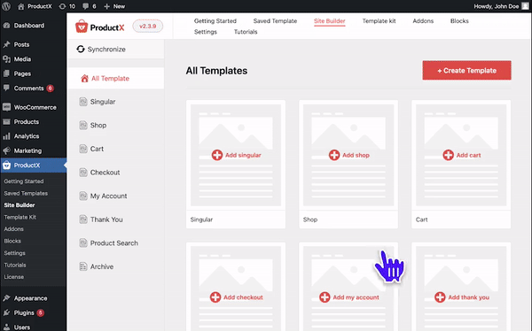Image resolution: width=532 pixels, height=331 pixels.
Task: Click the Plugins plug icon
Action: 6,312
